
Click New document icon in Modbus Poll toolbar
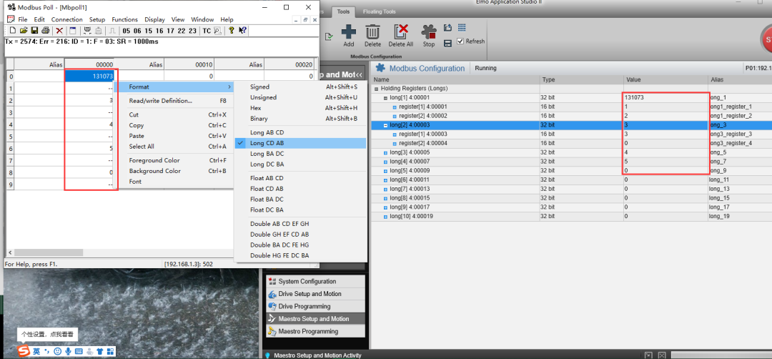pyautogui.click(x=13, y=31)
